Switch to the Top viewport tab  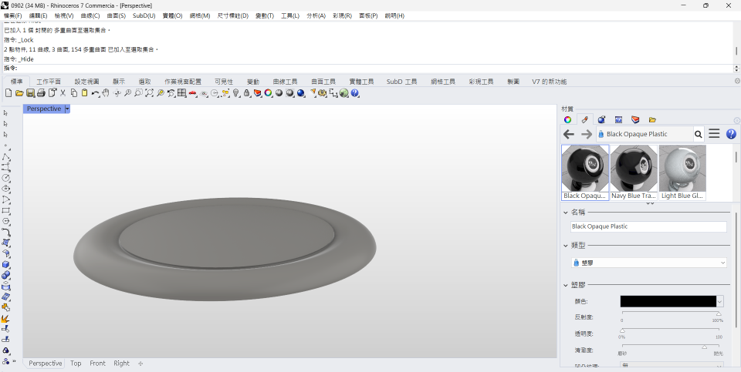coord(76,363)
